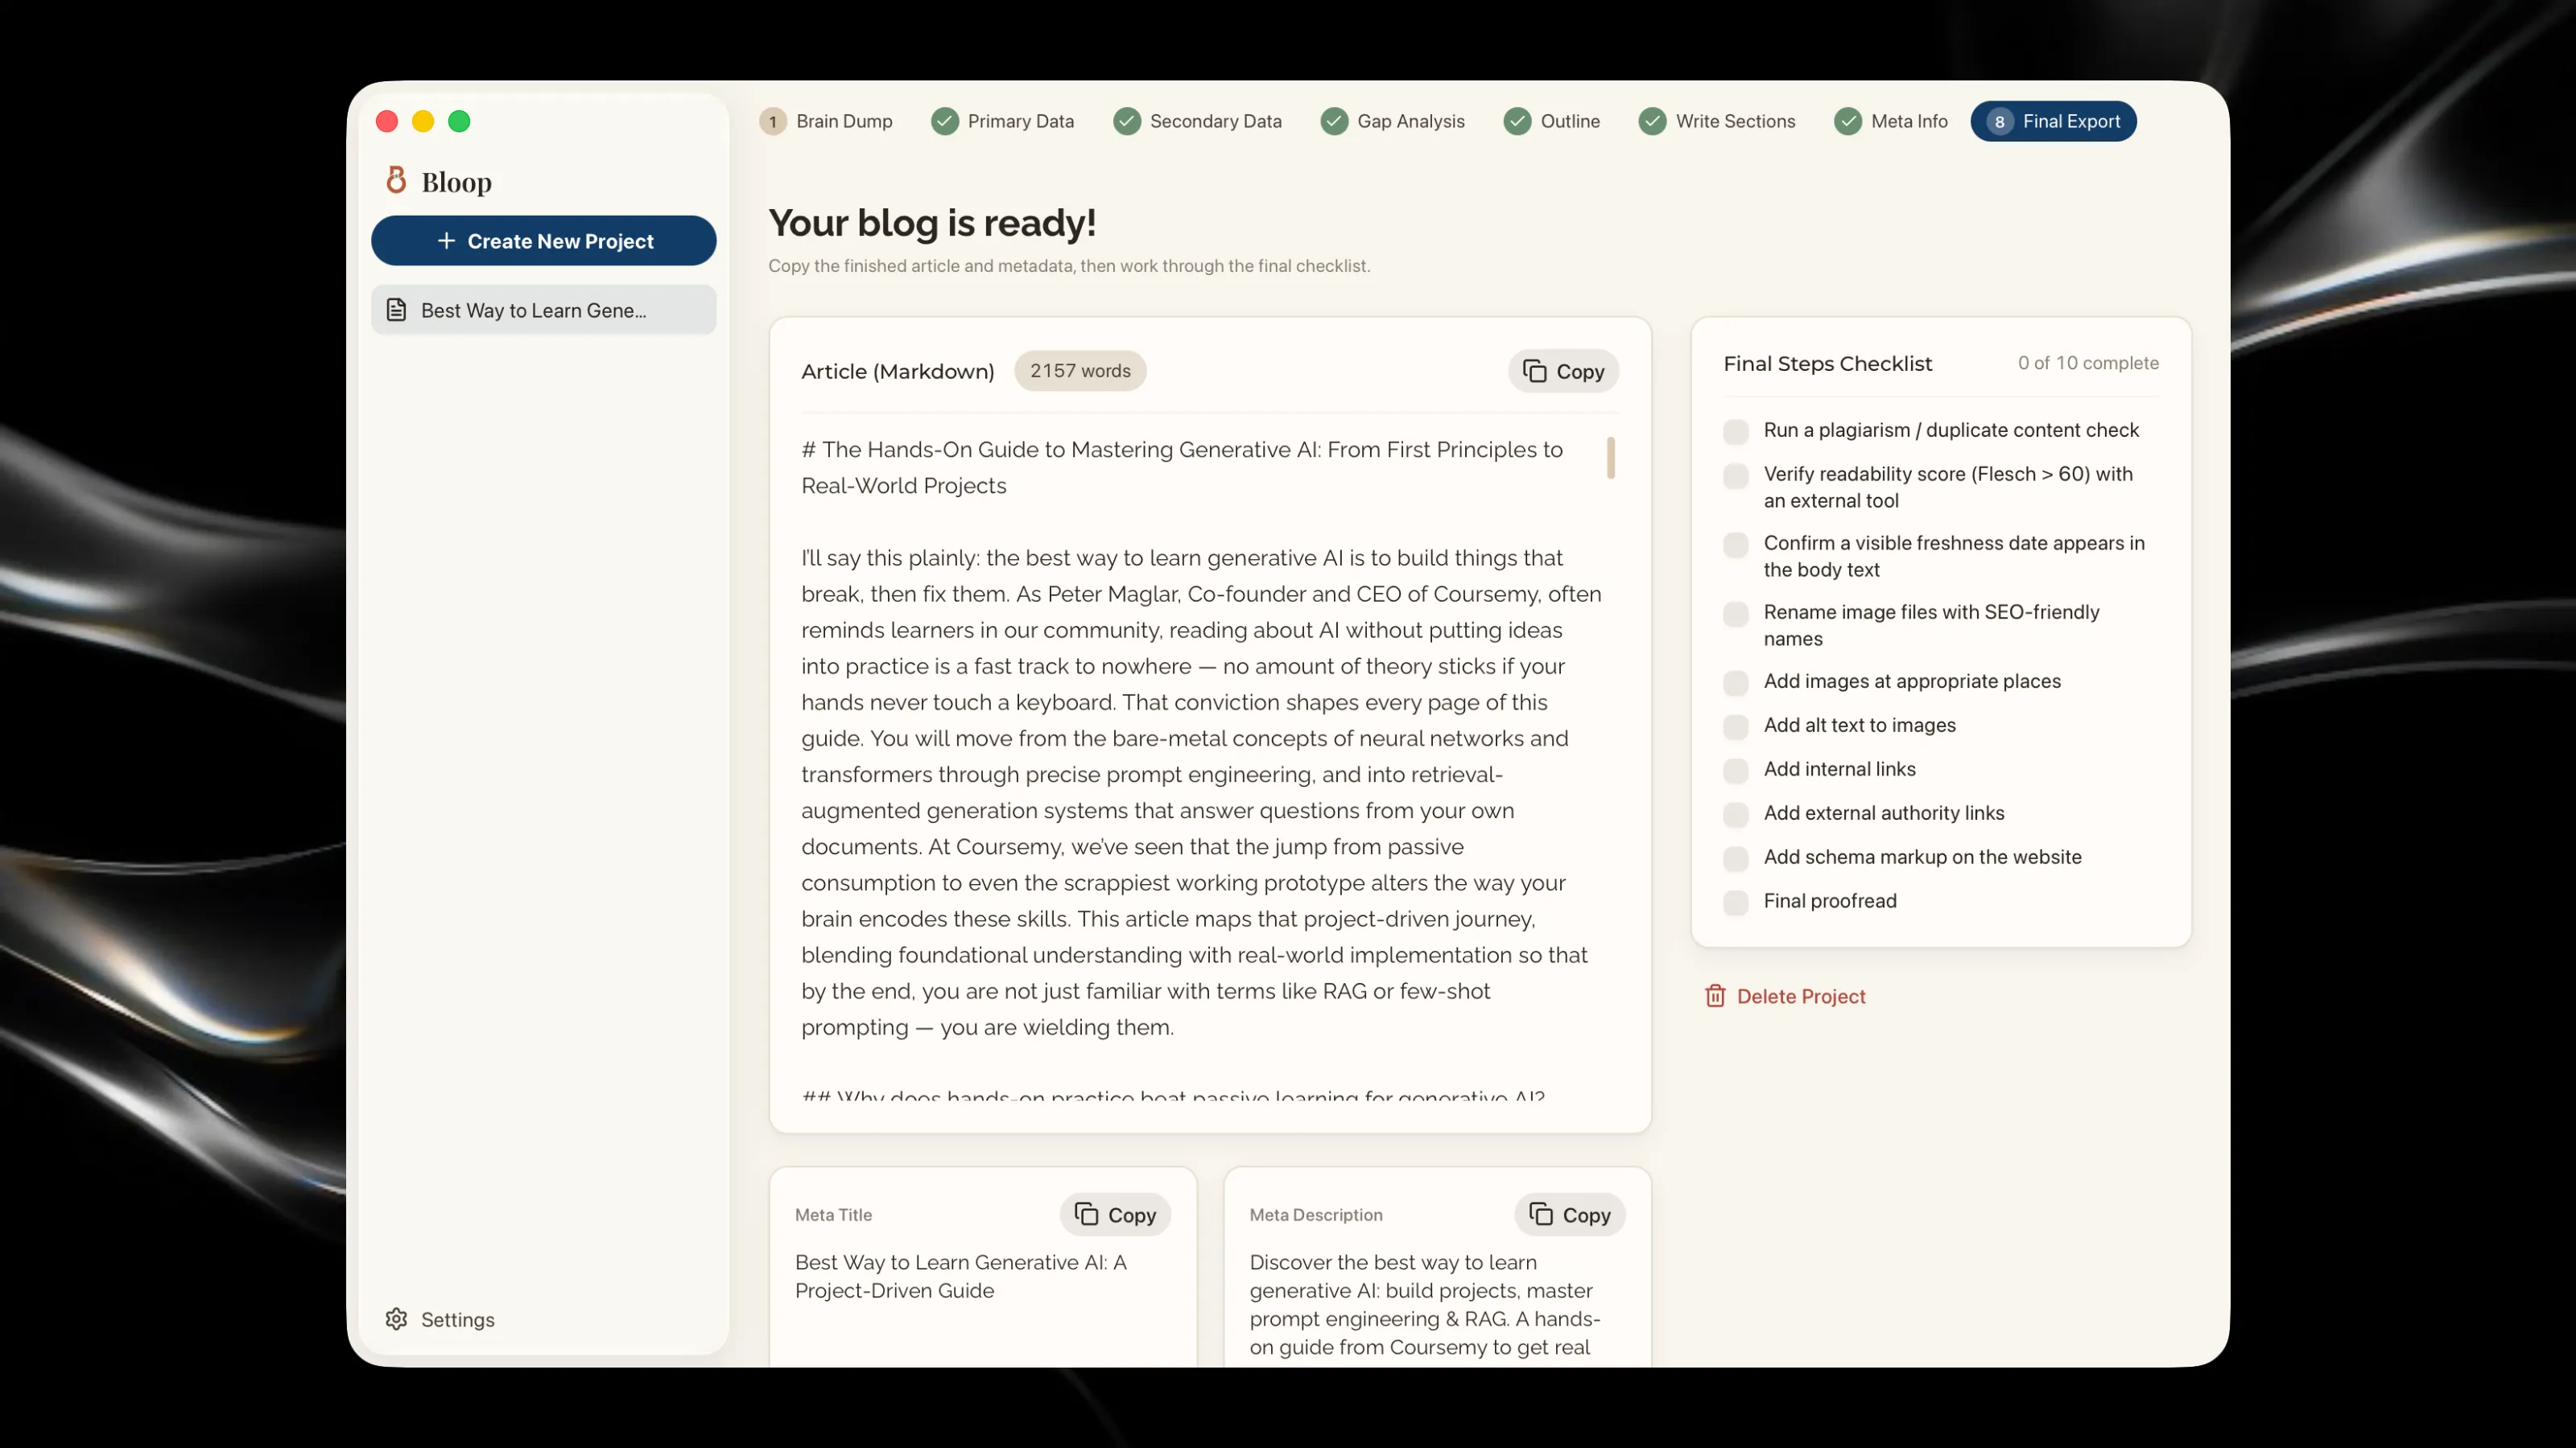Click the green checkmark icon for Write Sections
Image resolution: width=2576 pixels, height=1448 pixels.
point(1652,121)
